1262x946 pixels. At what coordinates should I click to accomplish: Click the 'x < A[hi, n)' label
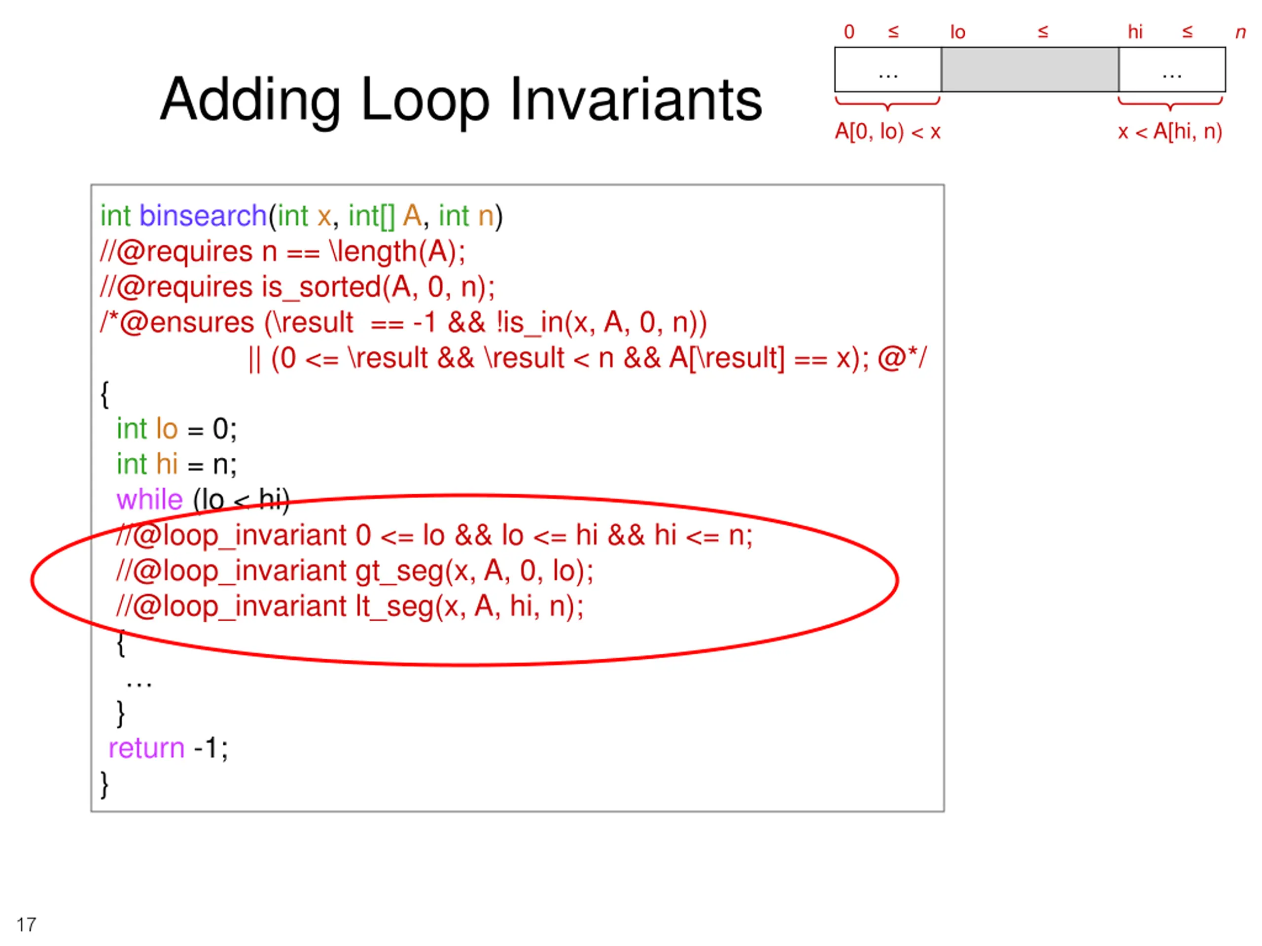pyautogui.click(x=1170, y=132)
